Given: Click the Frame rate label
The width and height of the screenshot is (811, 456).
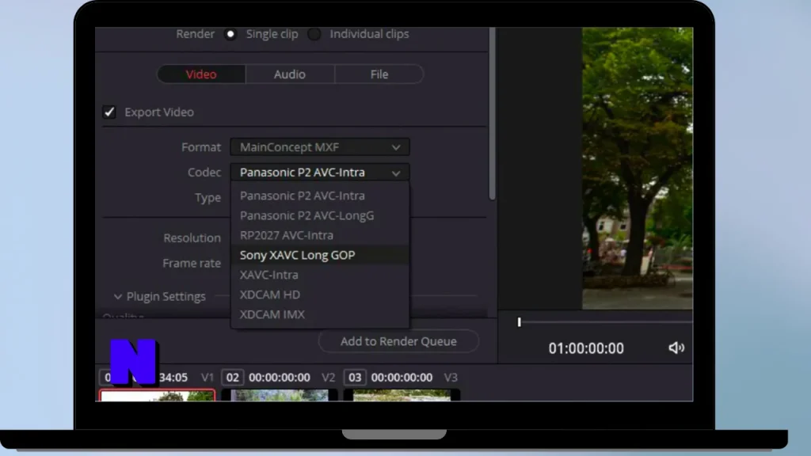Looking at the screenshot, I should [x=192, y=263].
